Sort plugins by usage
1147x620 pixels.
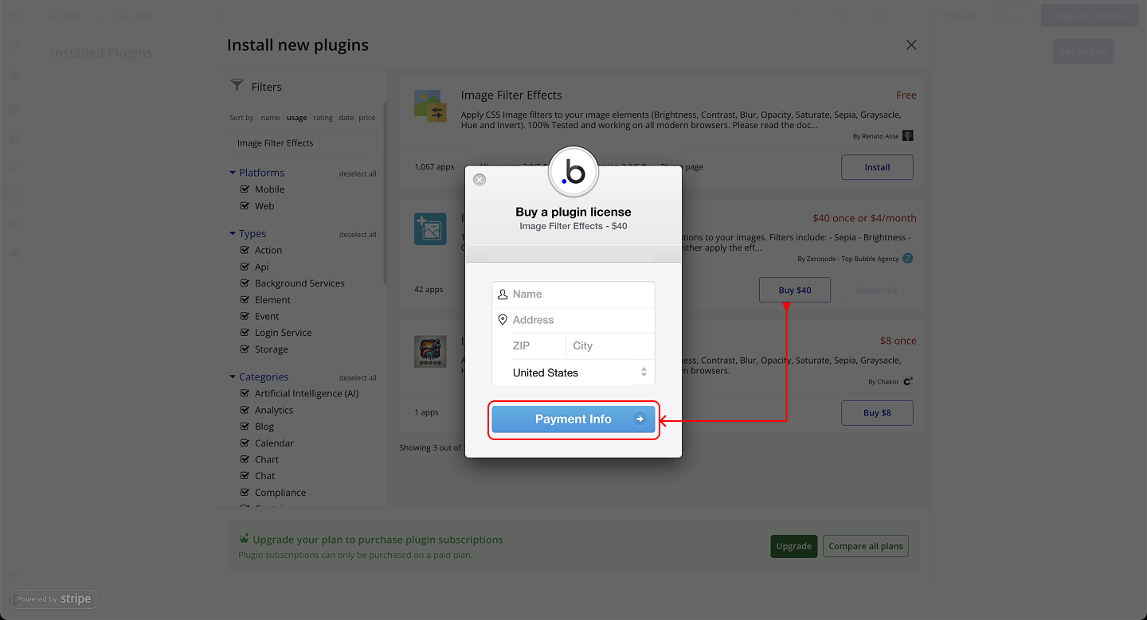pos(297,118)
